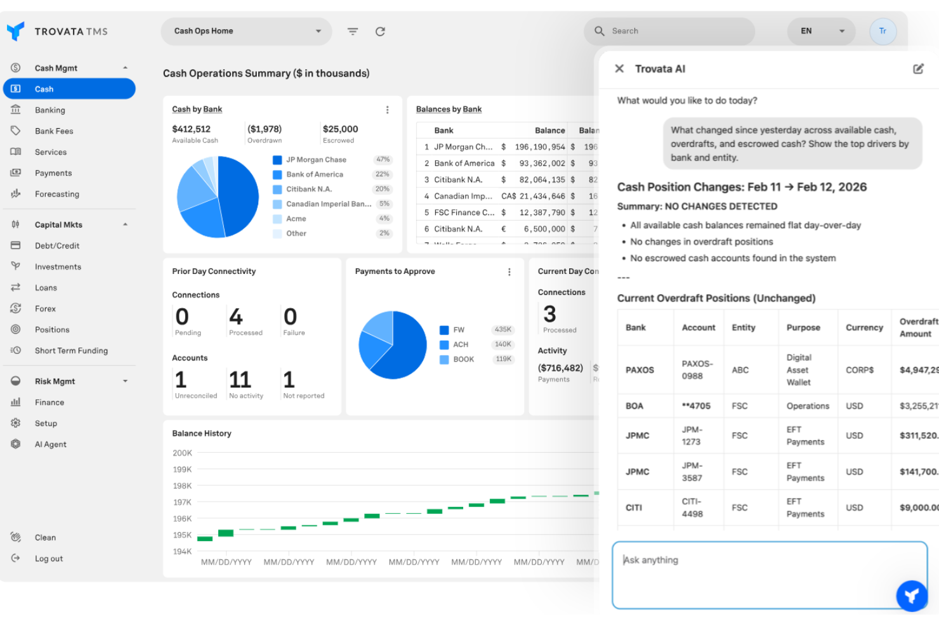The width and height of the screenshot is (939, 626).
Task: Click the Services sidebar icon
Action: pos(16,152)
